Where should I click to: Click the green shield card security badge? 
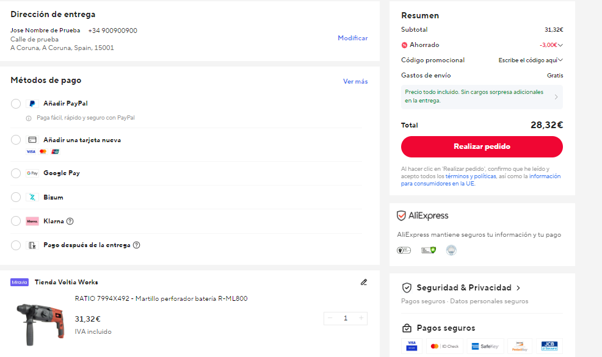pyautogui.click(x=429, y=250)
